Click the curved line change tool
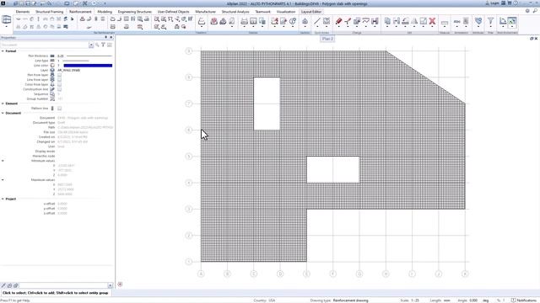 (x=365, y=21)
